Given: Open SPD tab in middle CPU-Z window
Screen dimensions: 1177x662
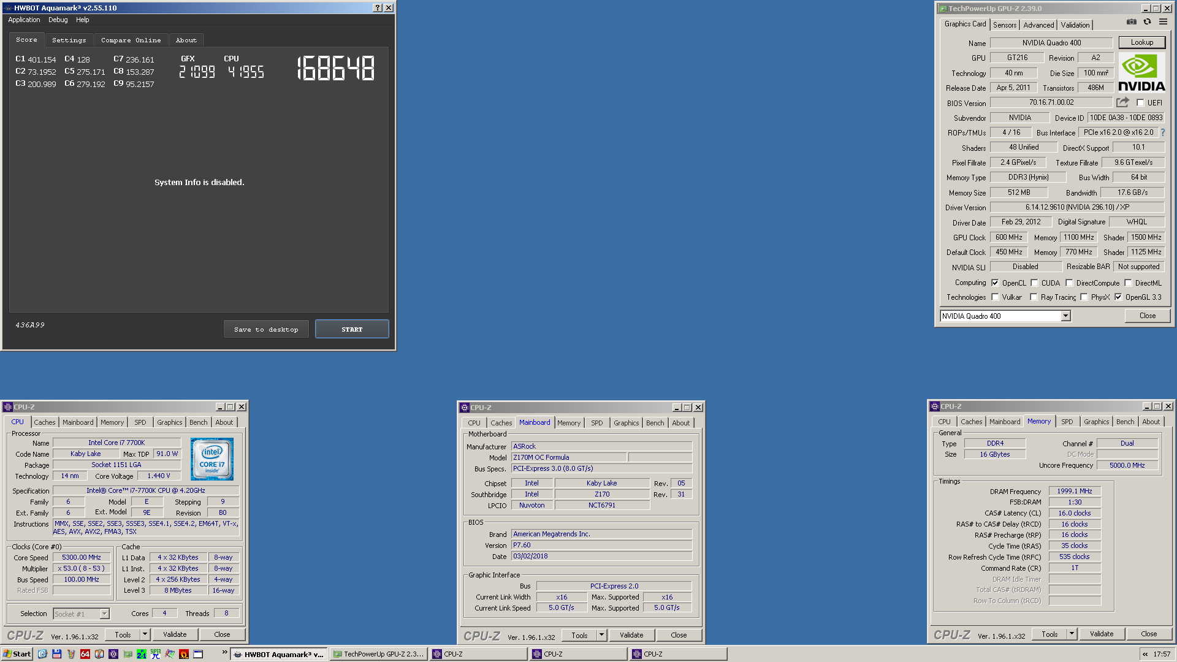Looking at the screenshot, I should pyautogui.click(x=597, y=423).
